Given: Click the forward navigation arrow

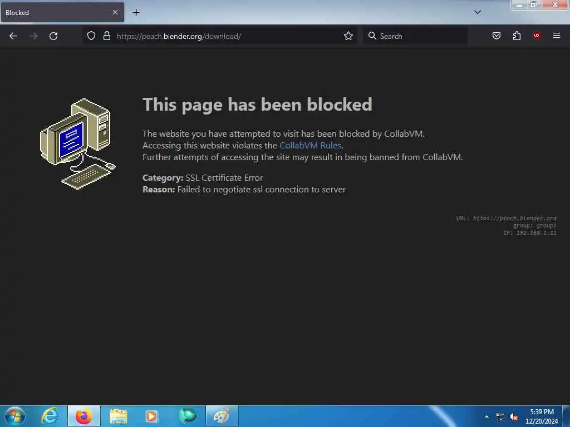Looking at the screenshot, I should tap(33, 36).
